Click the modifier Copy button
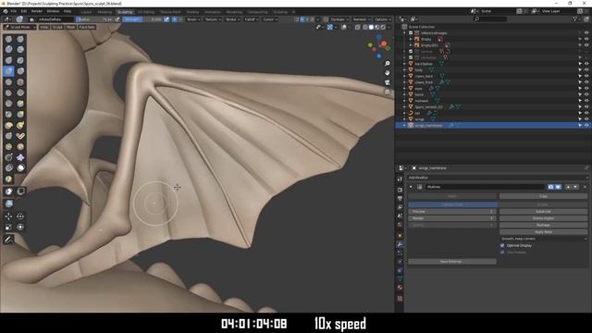The image size is (592, 333). pyautogui.click(x=543, y=196)
